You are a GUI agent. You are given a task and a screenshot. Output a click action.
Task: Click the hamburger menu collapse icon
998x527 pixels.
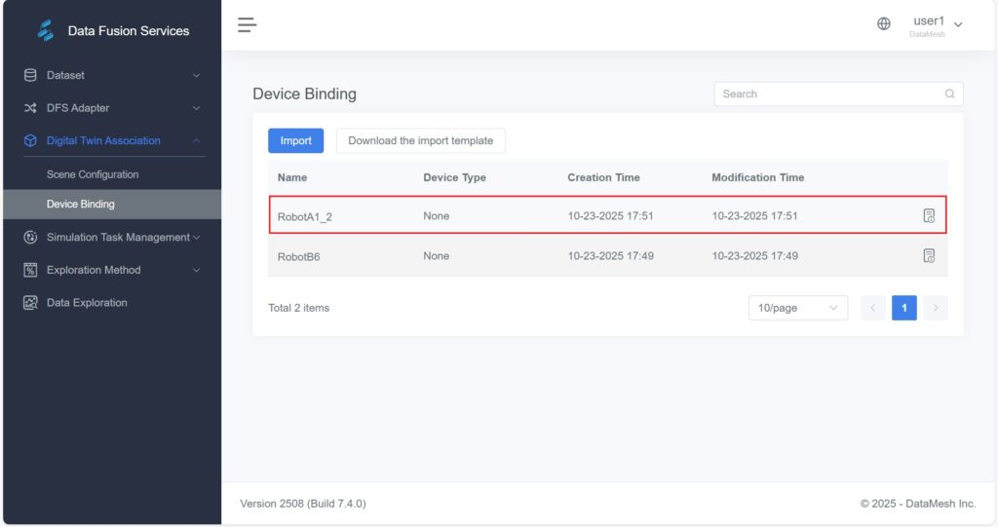pyautogui.click(x=247, y=24)
